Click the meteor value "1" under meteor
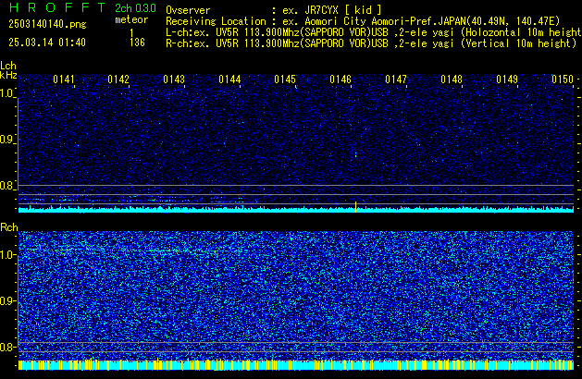The height and width of the screenshot is (379, 582). click(x=131, y=33)
